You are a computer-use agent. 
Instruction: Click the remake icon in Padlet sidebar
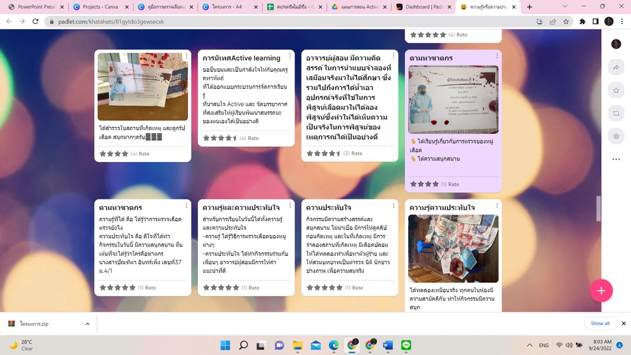(616, 114)
